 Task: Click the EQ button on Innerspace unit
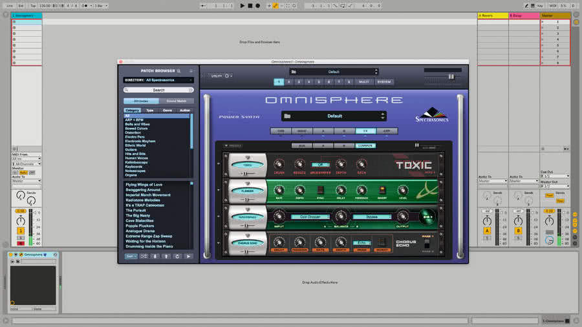click(x=427, y=216)
